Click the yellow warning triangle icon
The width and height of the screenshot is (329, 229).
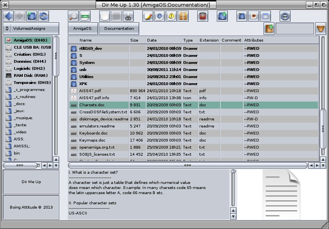pyautogui.click(x=172, y=16)
